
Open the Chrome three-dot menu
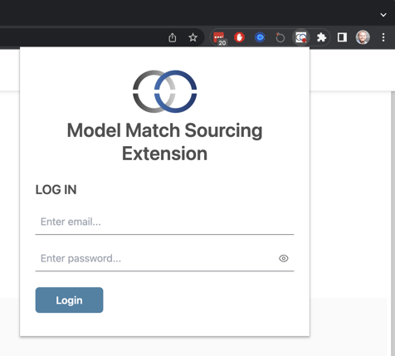coord(383,37)
